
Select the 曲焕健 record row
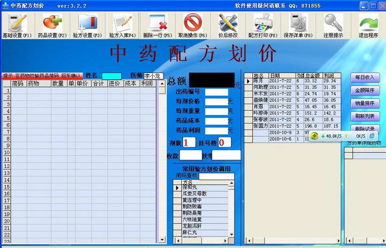click(293, 100)
